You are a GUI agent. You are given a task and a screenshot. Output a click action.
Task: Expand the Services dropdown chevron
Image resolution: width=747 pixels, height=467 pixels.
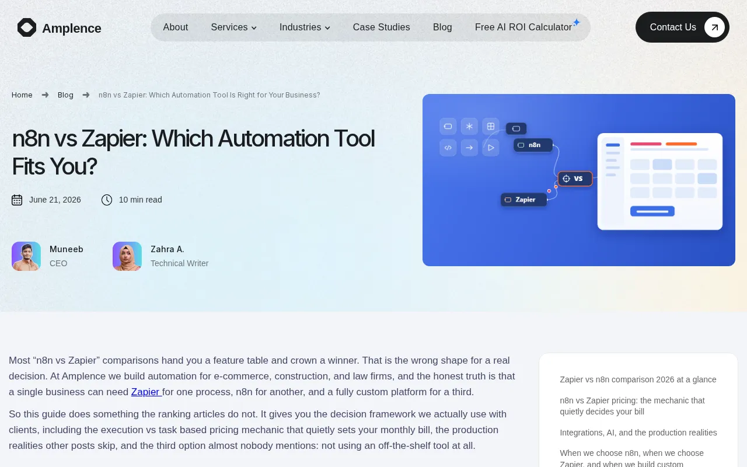pos(254,28)
